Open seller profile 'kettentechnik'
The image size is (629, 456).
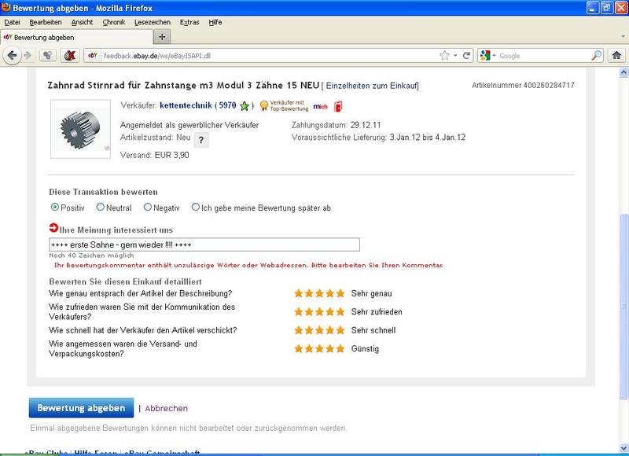(x=186, y=105)
